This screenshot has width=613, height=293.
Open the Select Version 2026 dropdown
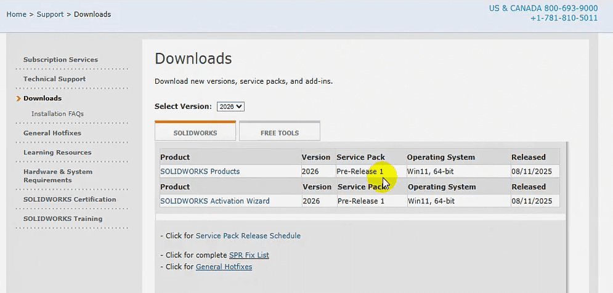(x=230, y=106)
